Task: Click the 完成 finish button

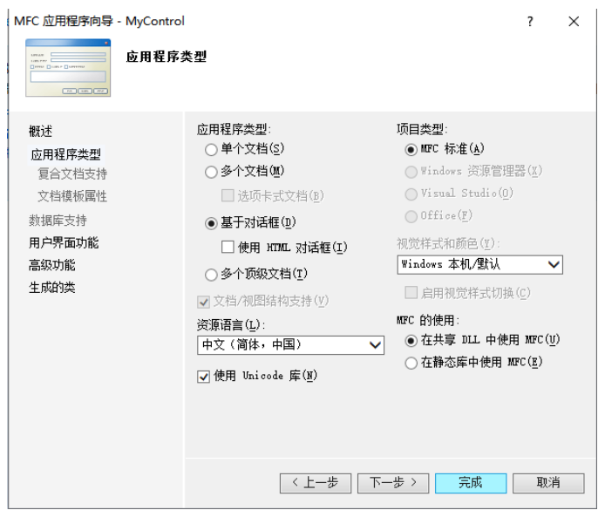Action: [x=471, y=483]
